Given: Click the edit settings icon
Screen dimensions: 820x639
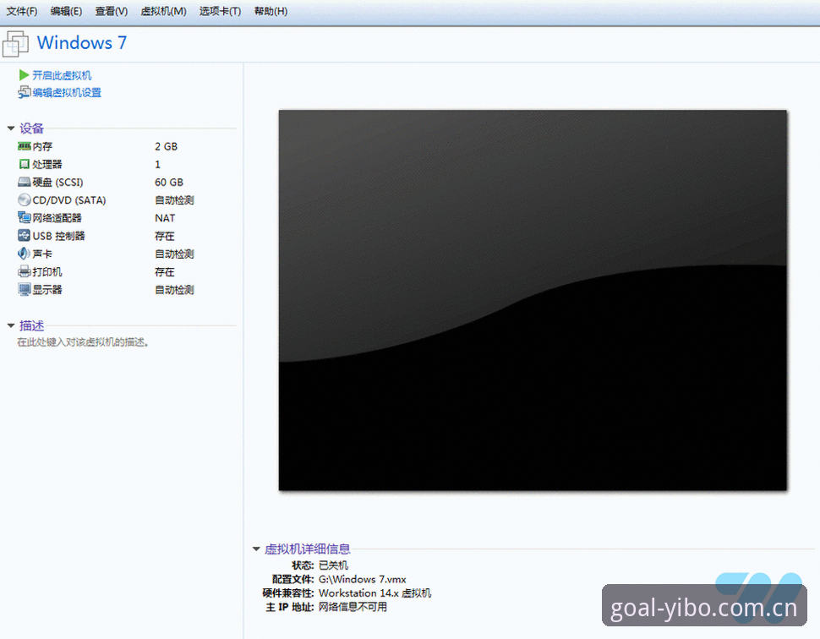Looking at the screenshot, I should [x=24, y=93].
